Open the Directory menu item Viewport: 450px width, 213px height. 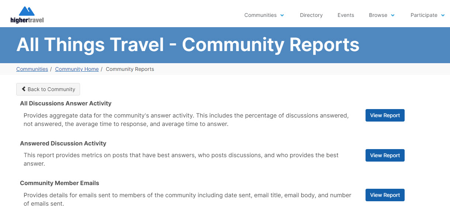[x=311, y=15]
